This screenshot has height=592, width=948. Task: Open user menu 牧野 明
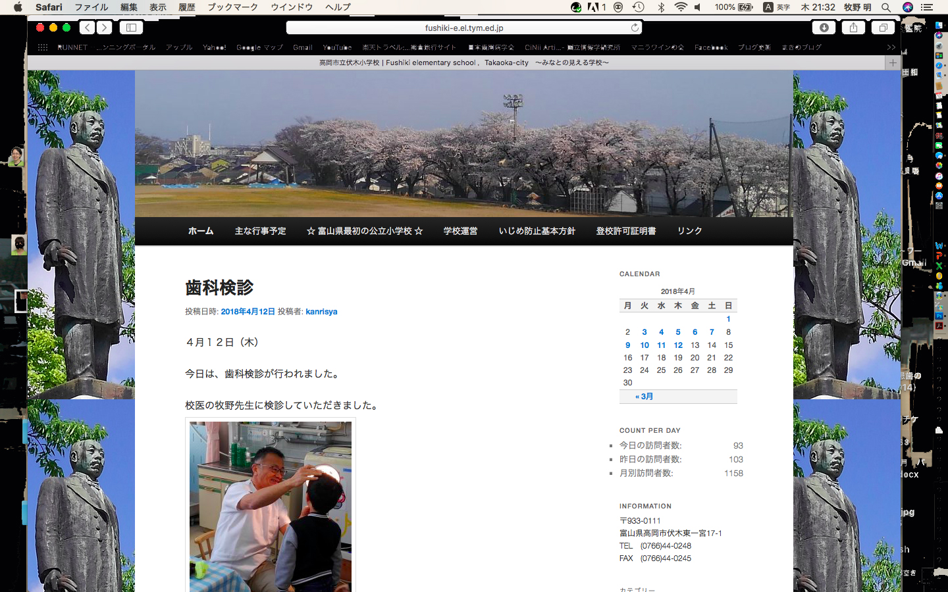coord(857,7)
